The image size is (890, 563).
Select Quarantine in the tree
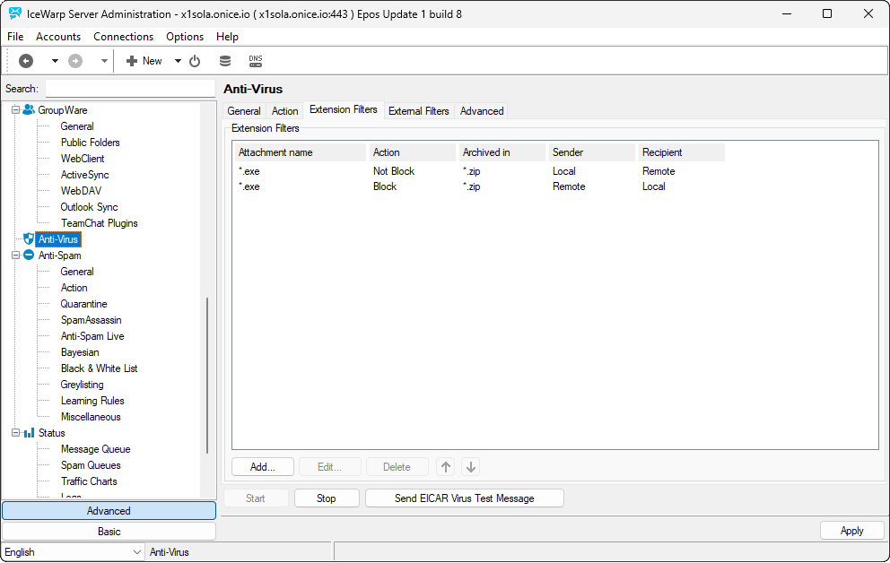[x=84, y=304]
